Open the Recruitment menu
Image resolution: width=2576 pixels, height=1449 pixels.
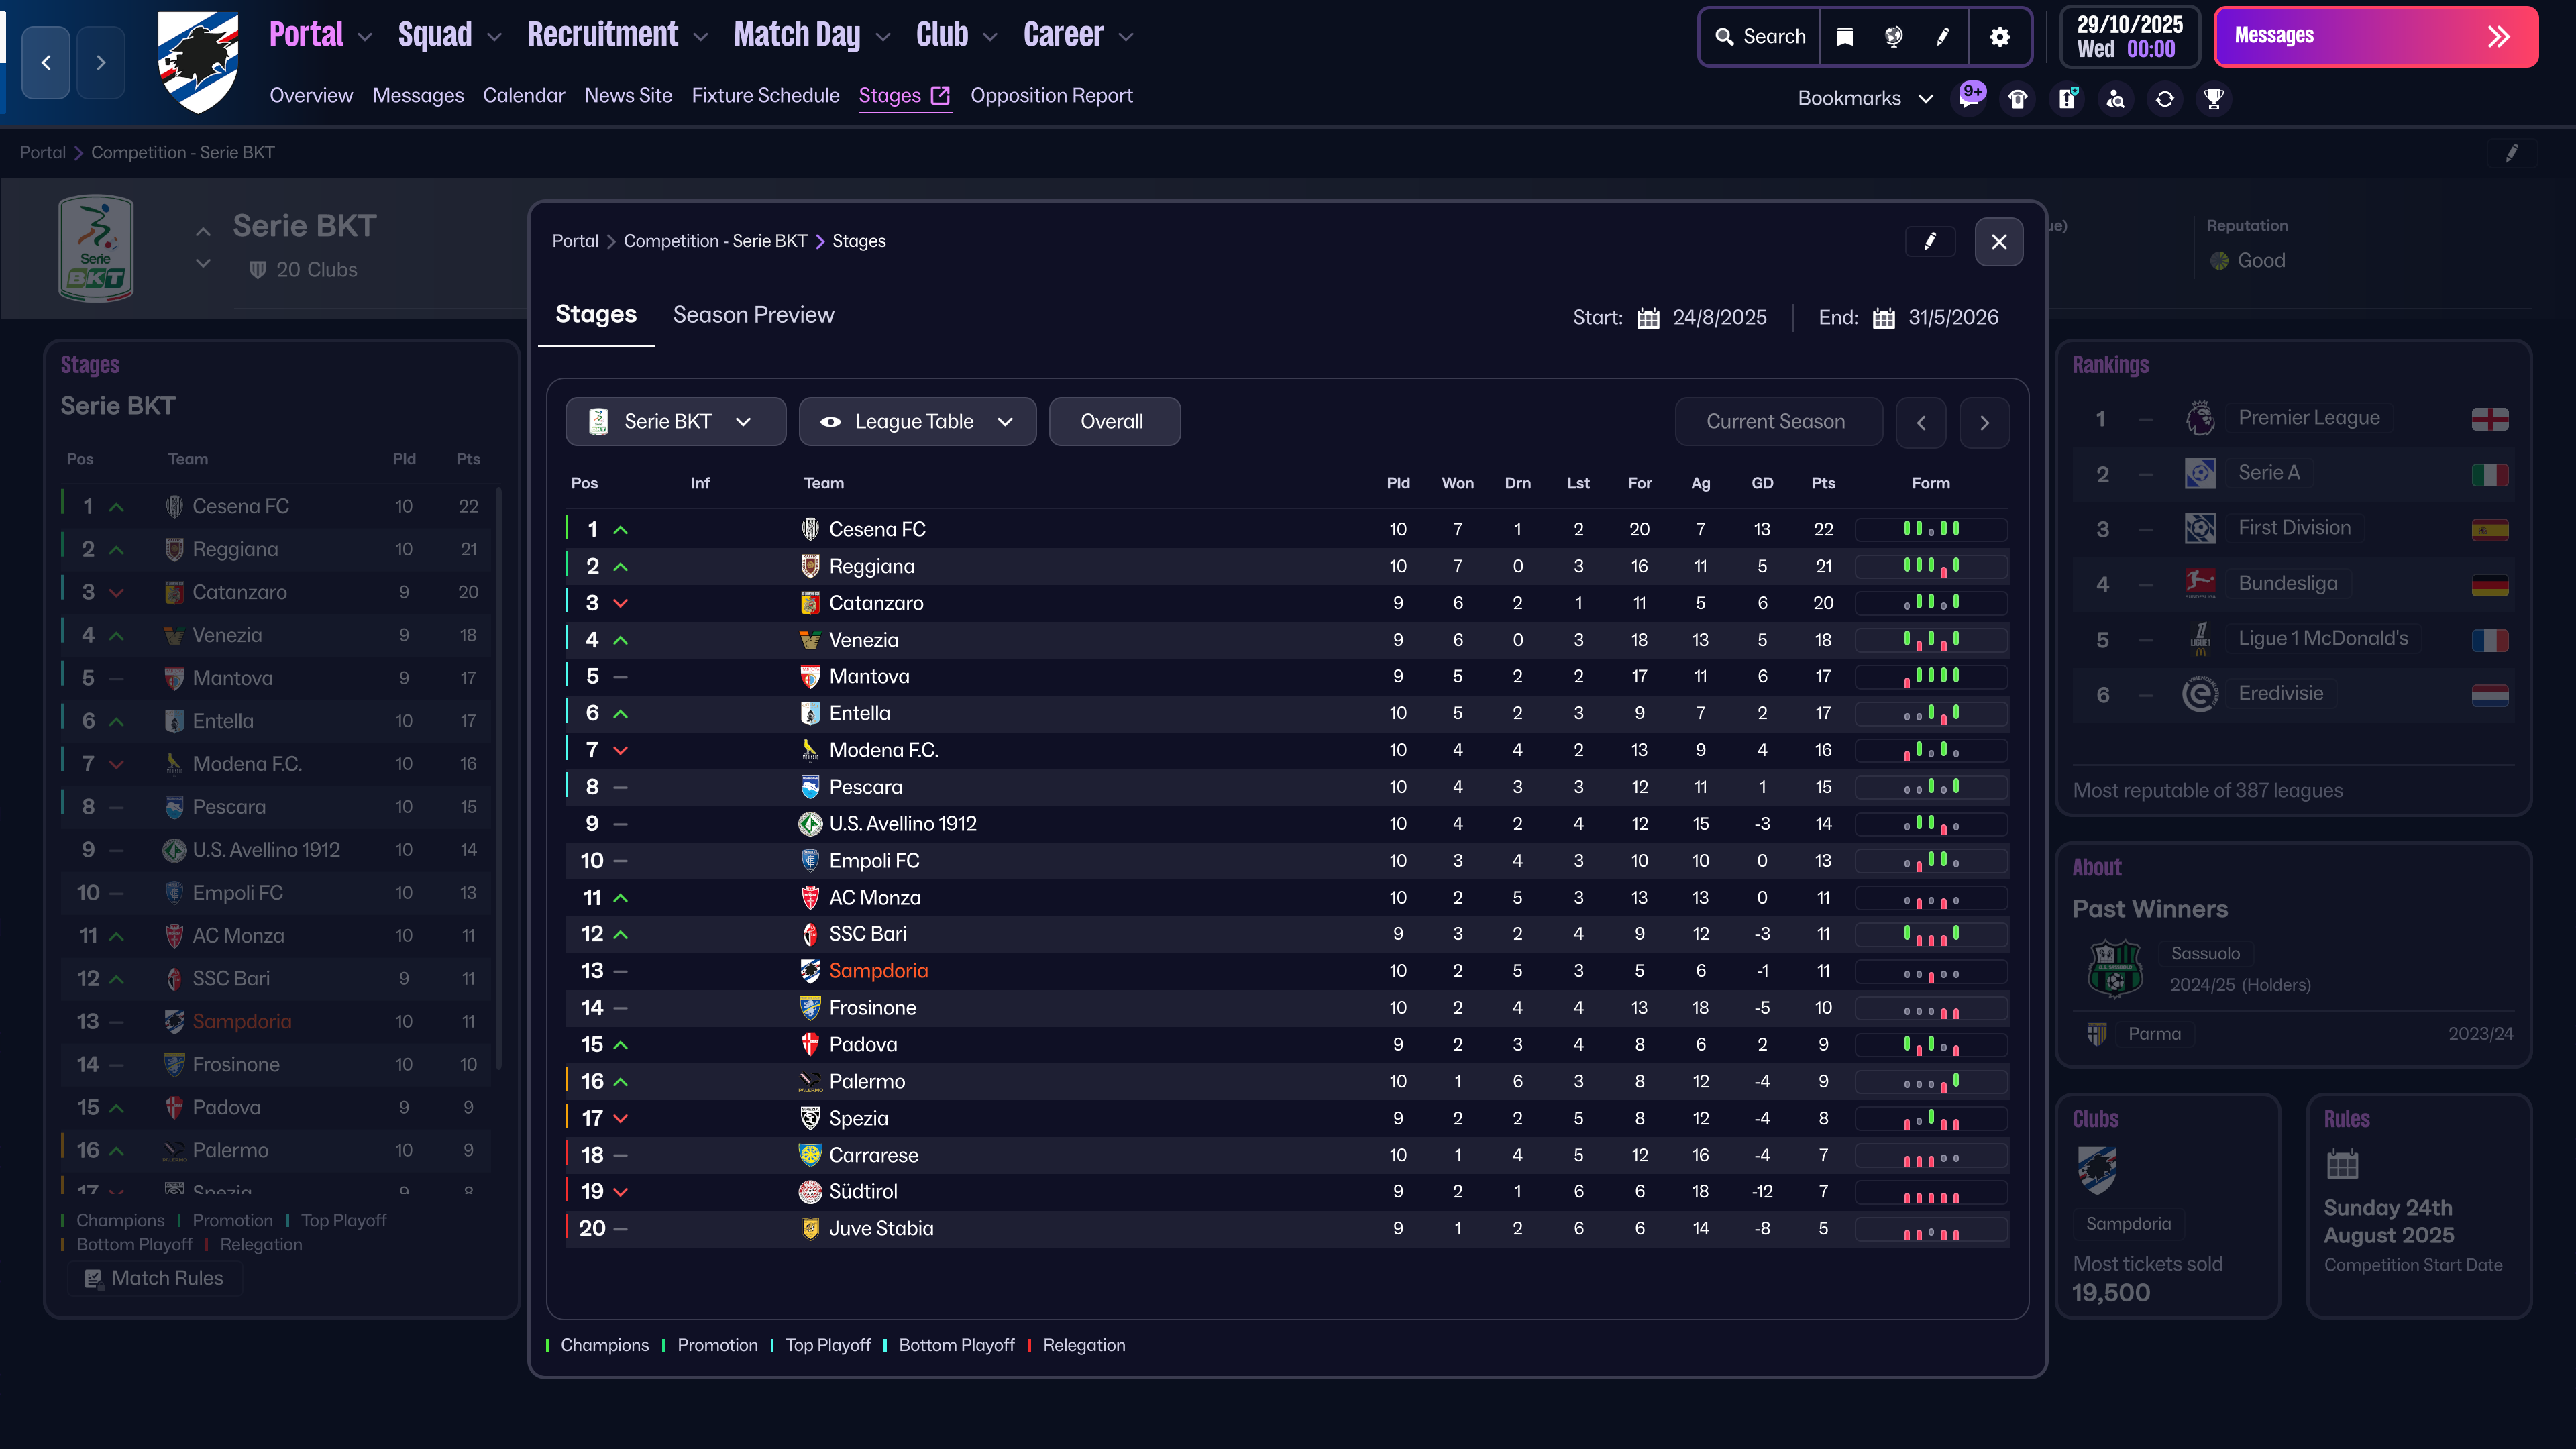click(603, 33)
